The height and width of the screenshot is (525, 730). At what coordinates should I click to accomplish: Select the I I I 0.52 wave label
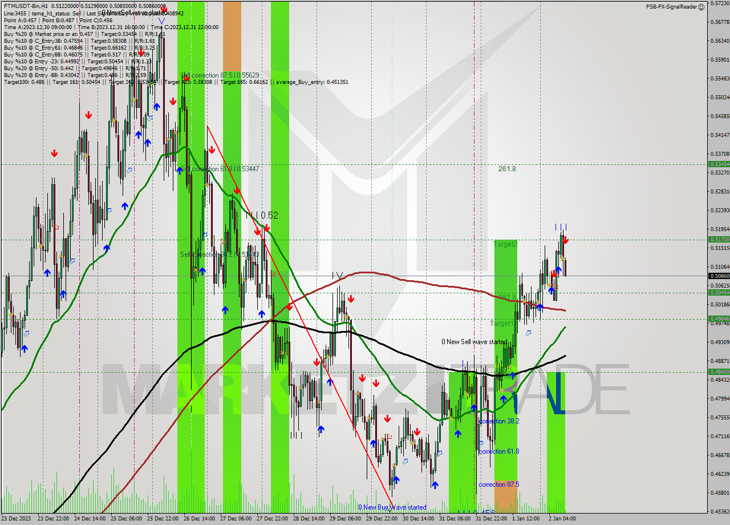click(262, 215)
